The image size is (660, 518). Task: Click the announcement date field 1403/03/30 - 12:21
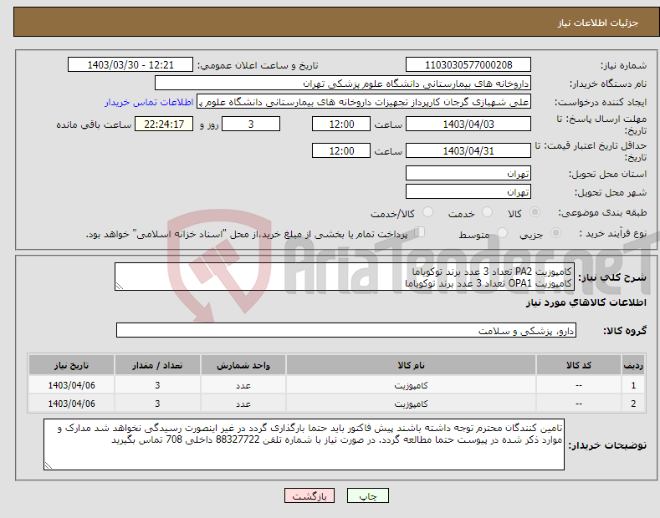130,65
